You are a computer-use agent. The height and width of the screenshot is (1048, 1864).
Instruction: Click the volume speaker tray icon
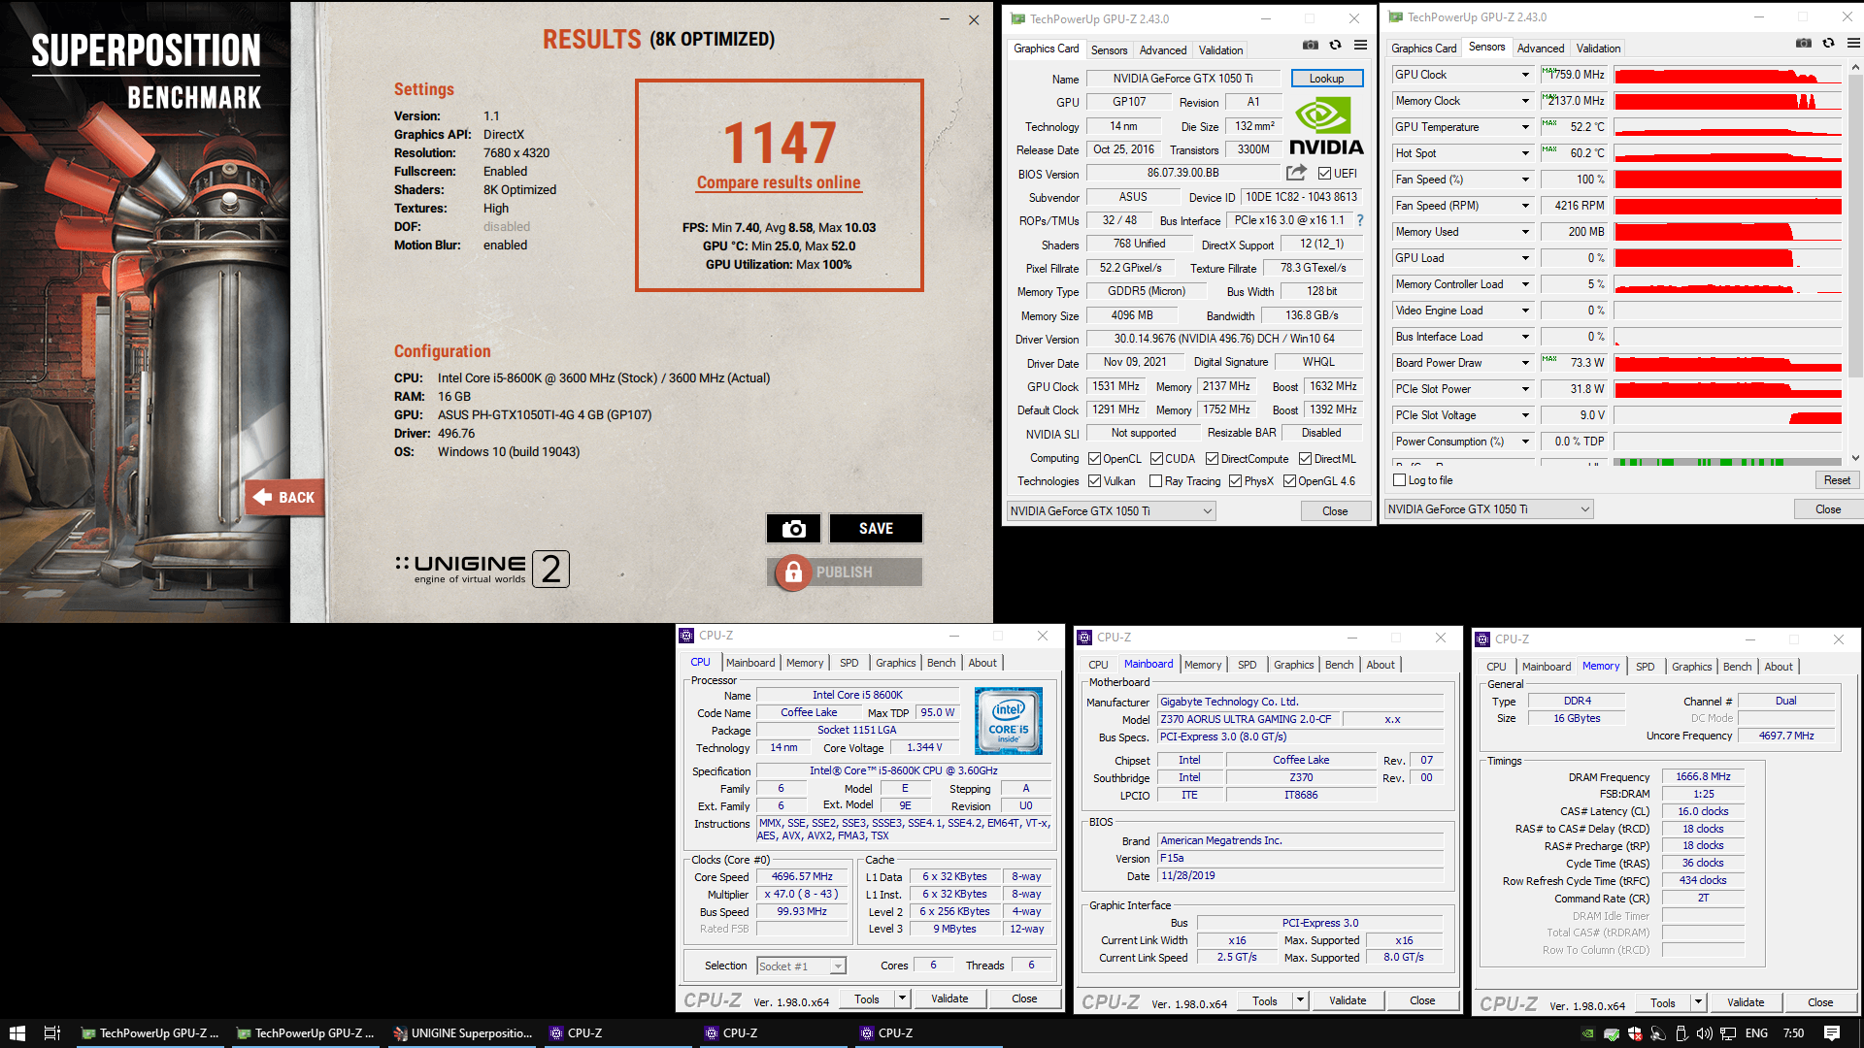point(1705,1033)
